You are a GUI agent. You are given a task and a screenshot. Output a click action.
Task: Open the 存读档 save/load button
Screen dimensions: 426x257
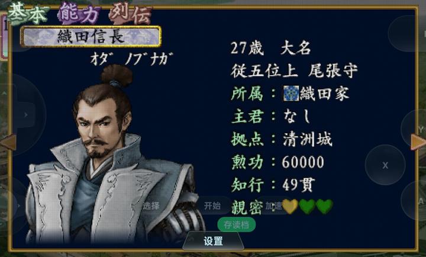(x=236, y=224)
